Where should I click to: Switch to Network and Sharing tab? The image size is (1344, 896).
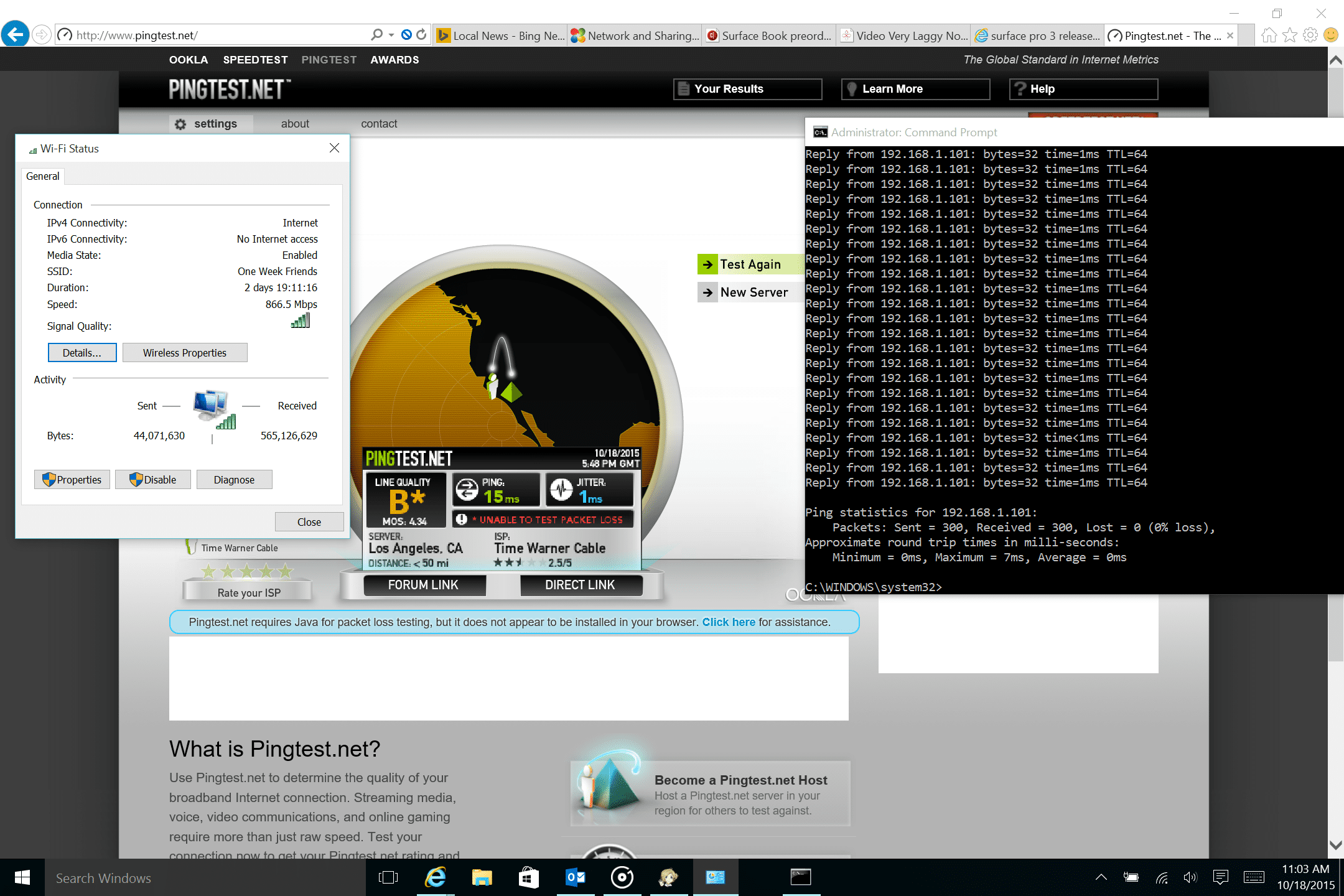635,35
